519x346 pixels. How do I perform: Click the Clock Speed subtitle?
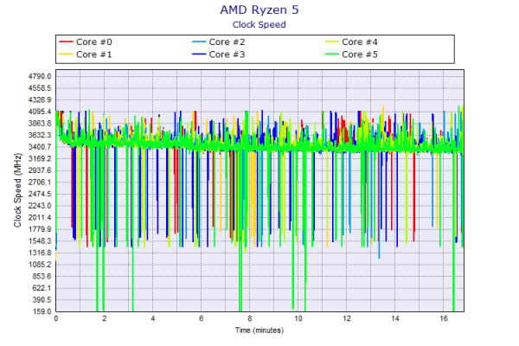tap(259, 25)
